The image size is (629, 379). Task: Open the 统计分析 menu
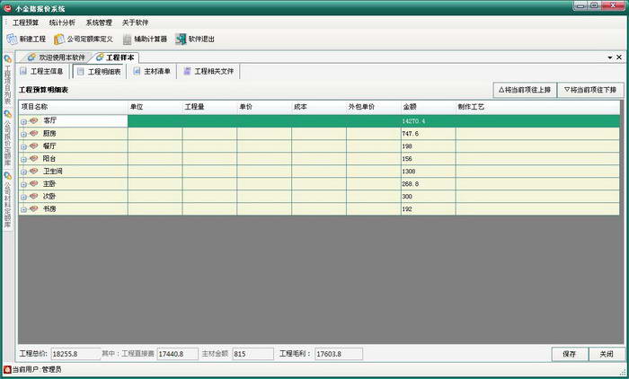[x=62, y=22]
